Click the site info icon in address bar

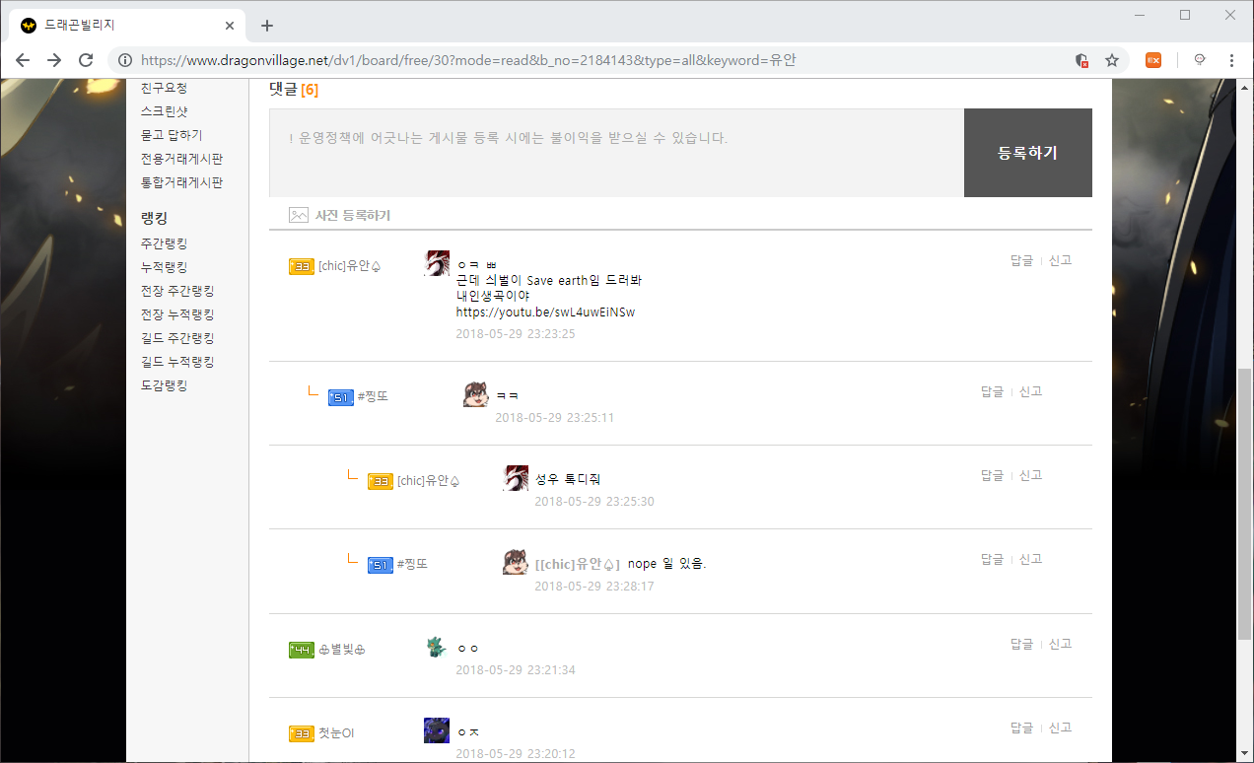point(125,60)
